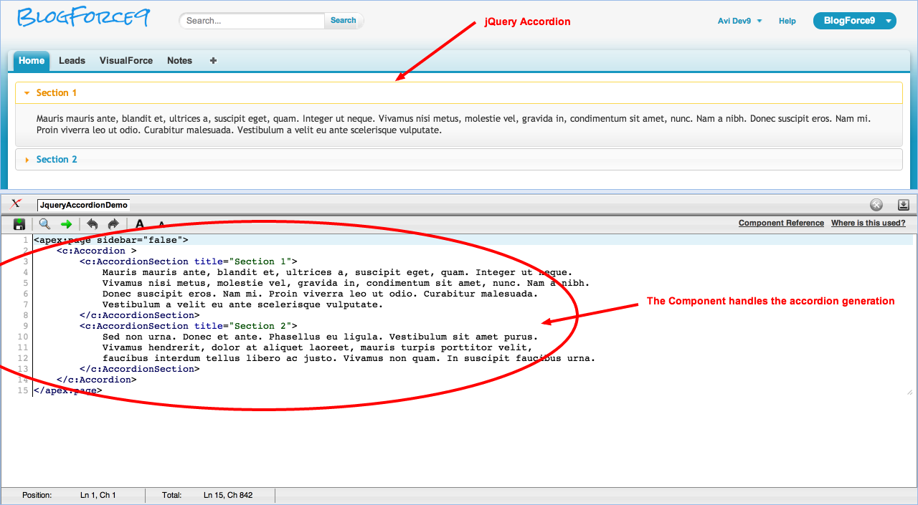
Task: Open the tools icon near the editor's top right
Action: click(x=876, y=204)
